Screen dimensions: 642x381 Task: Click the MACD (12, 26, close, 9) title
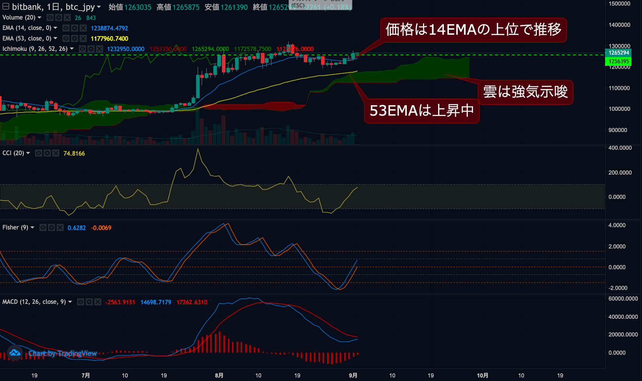(x=34, y=302)
